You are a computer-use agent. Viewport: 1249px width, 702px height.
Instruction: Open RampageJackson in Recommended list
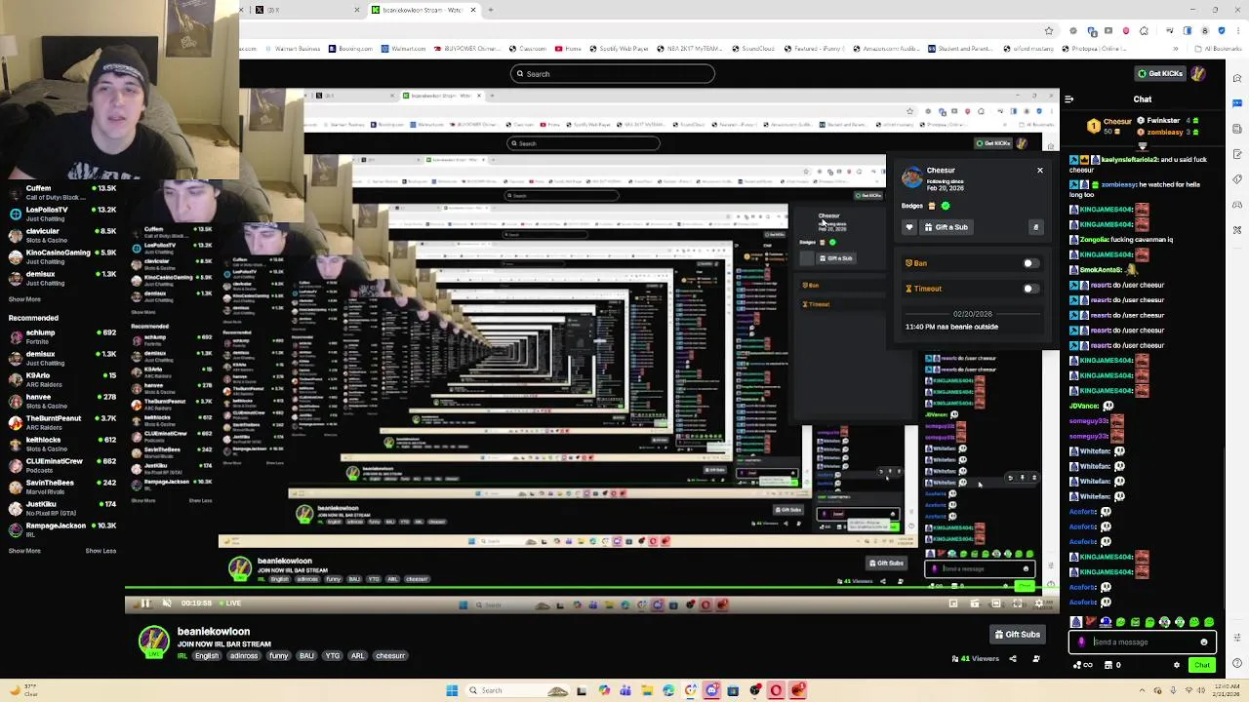[x=60, y=529]
